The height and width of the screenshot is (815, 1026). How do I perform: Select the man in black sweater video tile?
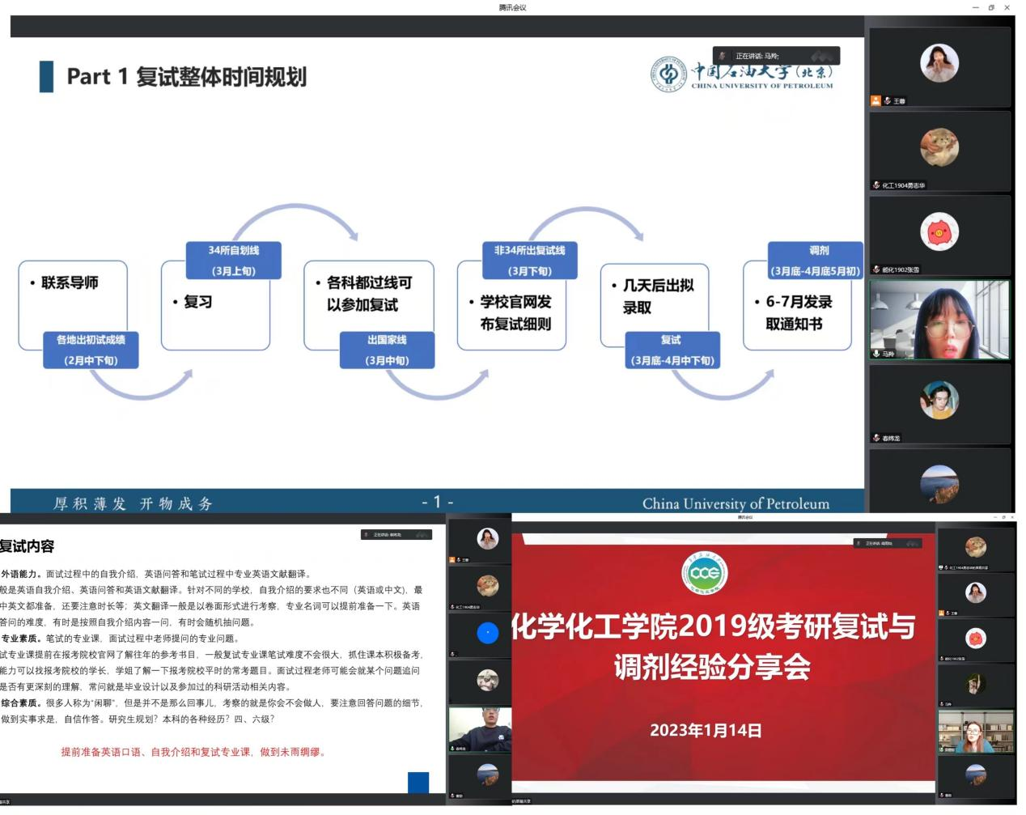(x=480, y=728)
